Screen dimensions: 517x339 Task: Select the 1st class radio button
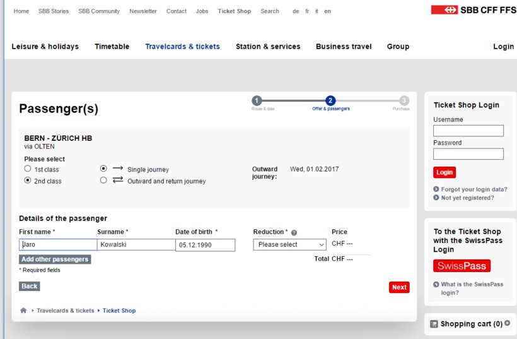click(28, 169)
